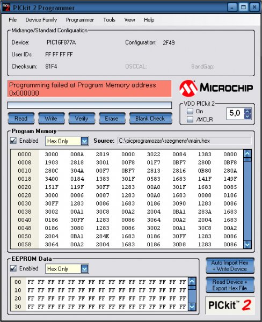Open the Programmer menu

click(80, 20)
